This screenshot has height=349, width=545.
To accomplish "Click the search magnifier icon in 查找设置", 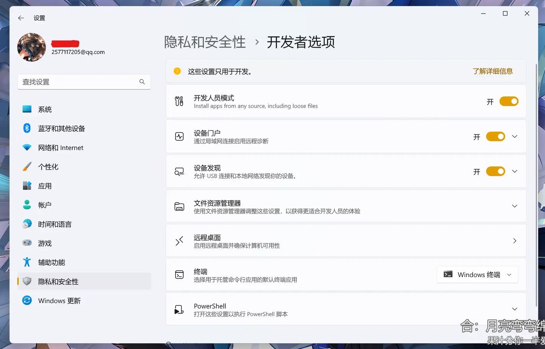I will point(142,82).
